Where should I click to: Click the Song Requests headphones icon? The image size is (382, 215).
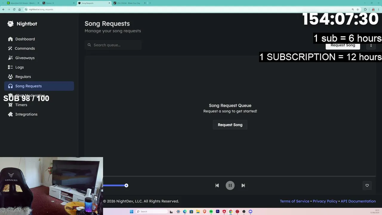pyautogui.click(x=10, y=86)
